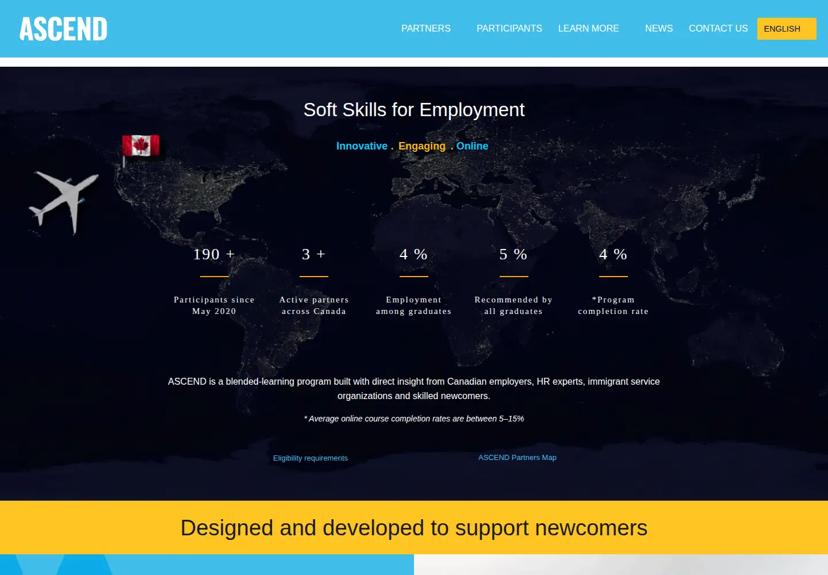Click the word 'Online' in tagline
Viewport: 828px width, 575px height.
click(472, 146)
